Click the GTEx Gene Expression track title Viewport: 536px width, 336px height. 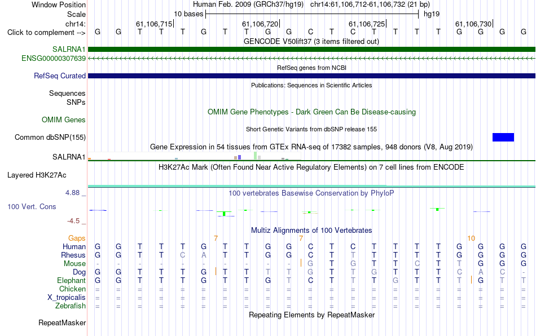(311, 147)
